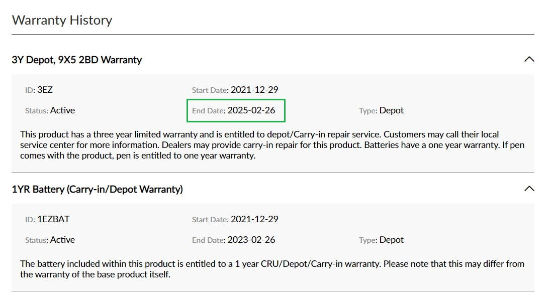The height and width of the screenshot is (306, 552).
Task: Click the highlighted end date 2025-02-26
Action: point(251,110)
